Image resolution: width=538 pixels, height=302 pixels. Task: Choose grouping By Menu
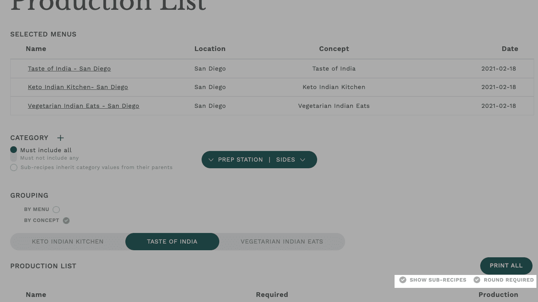coord(56,209)
